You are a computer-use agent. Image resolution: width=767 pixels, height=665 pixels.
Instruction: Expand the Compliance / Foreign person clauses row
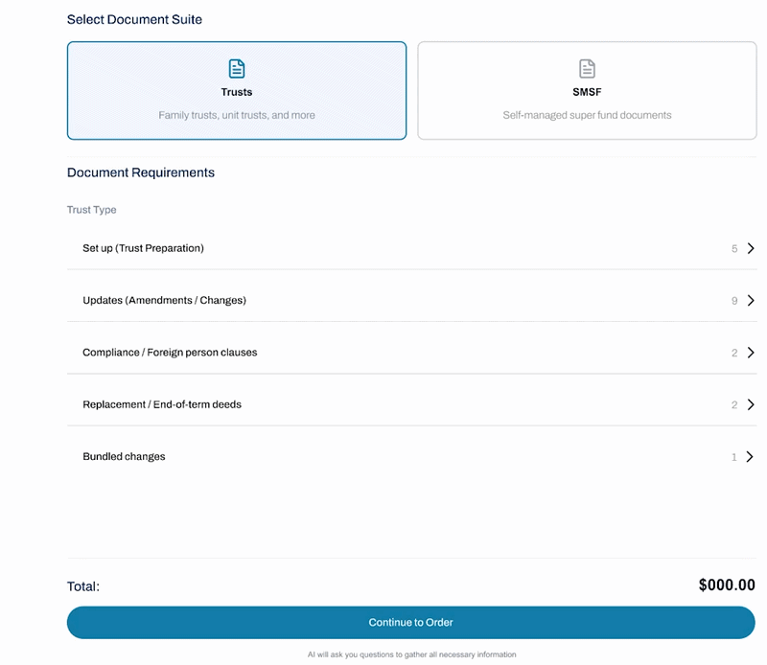click(x=412, y=353)
